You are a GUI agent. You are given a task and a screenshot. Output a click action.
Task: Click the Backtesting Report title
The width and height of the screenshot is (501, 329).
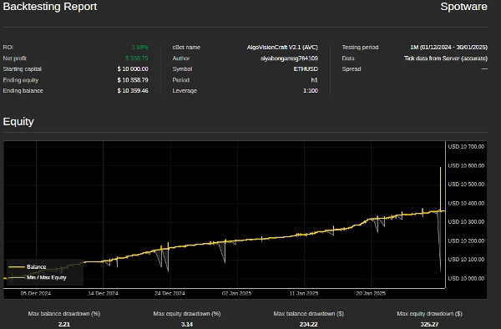coord(50,7)
